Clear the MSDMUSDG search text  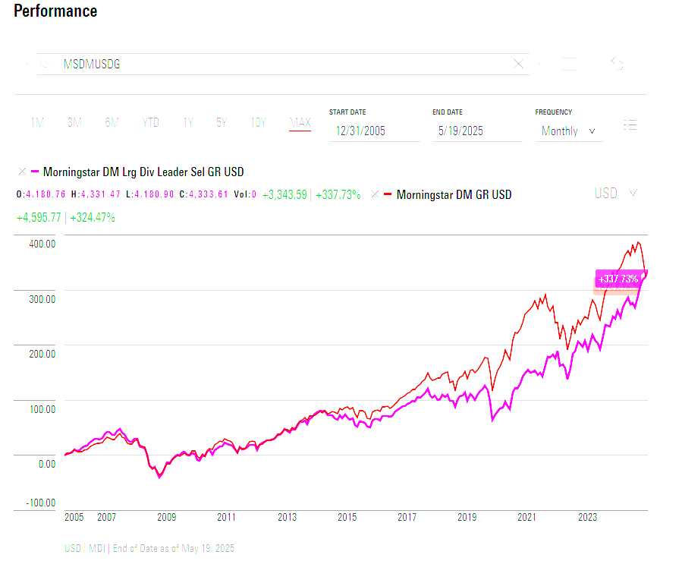pos(519,65)
